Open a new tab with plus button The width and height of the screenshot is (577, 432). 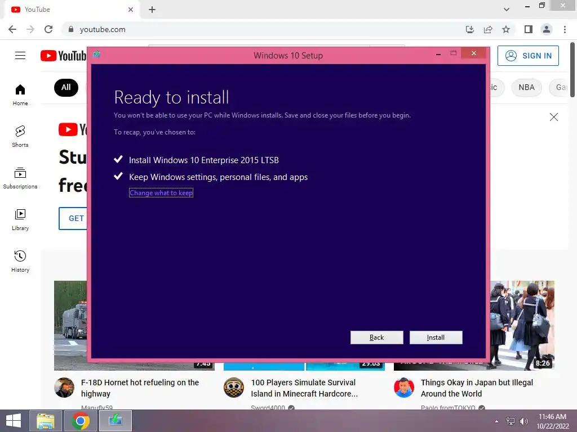click(x=152, y=10)
